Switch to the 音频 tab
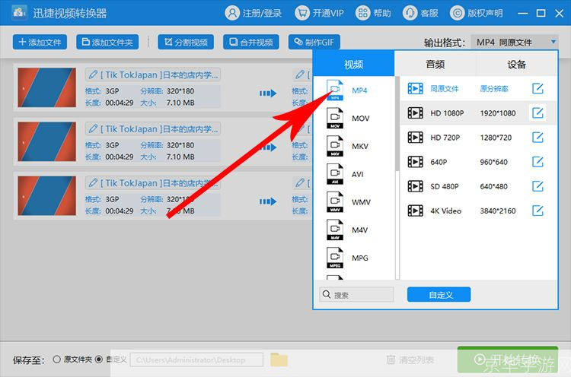 pyautogui.click(x=435, y=65)
